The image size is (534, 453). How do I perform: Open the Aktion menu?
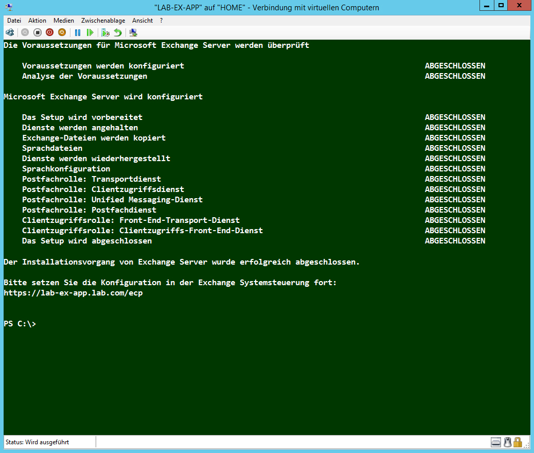pos(37,21)
